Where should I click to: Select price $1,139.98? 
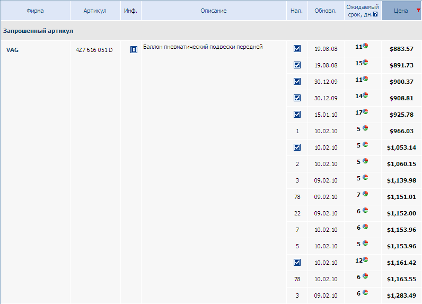pyautogui.click(x=401, y=180)
